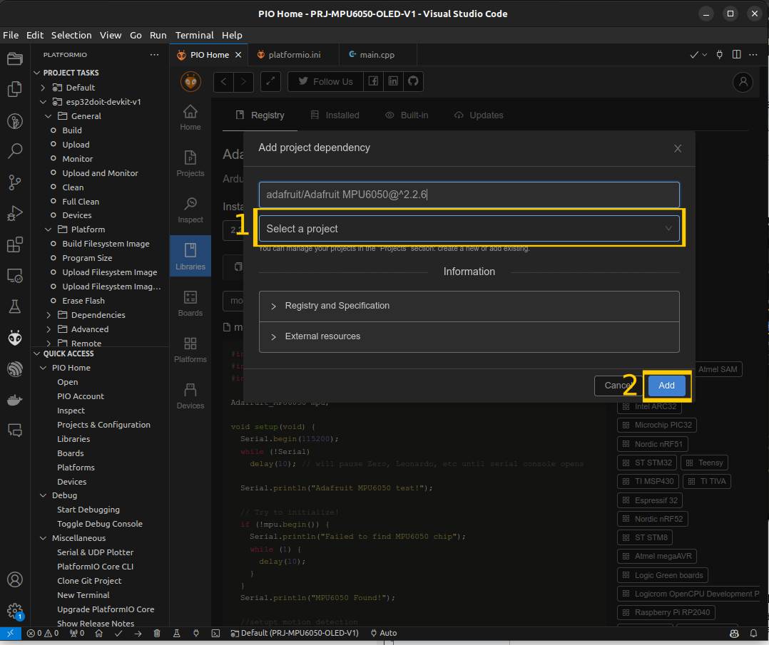Open Remote Explorer in activity bar
This screenshot has width=769, height=645.
point(15,276)
